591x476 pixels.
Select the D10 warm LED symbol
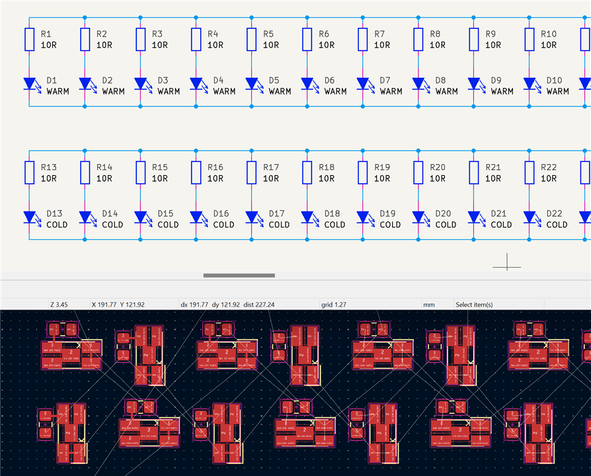coord(531,85)
